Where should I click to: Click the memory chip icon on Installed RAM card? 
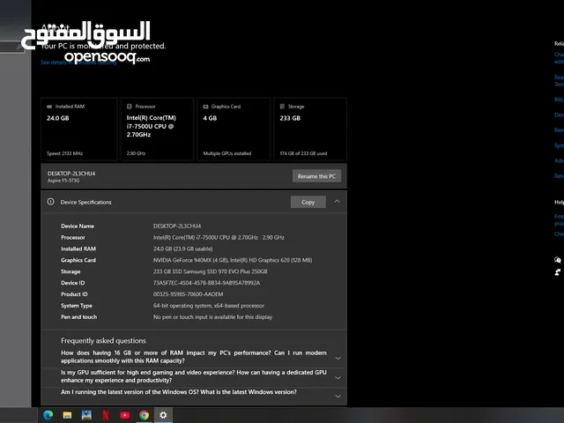coord(49,107)
